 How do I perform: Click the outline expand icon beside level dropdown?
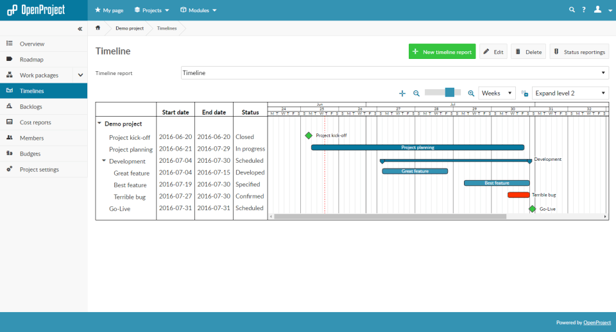click(x=525, y=94)
